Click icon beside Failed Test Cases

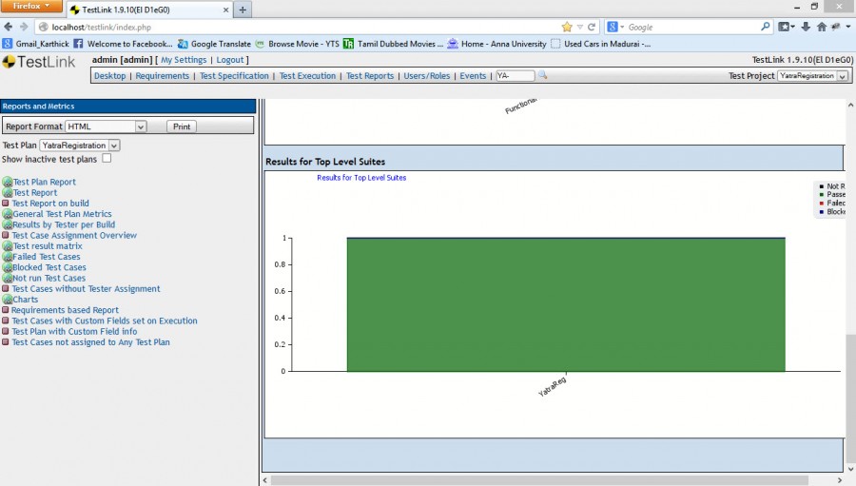[x=7, y=257]
